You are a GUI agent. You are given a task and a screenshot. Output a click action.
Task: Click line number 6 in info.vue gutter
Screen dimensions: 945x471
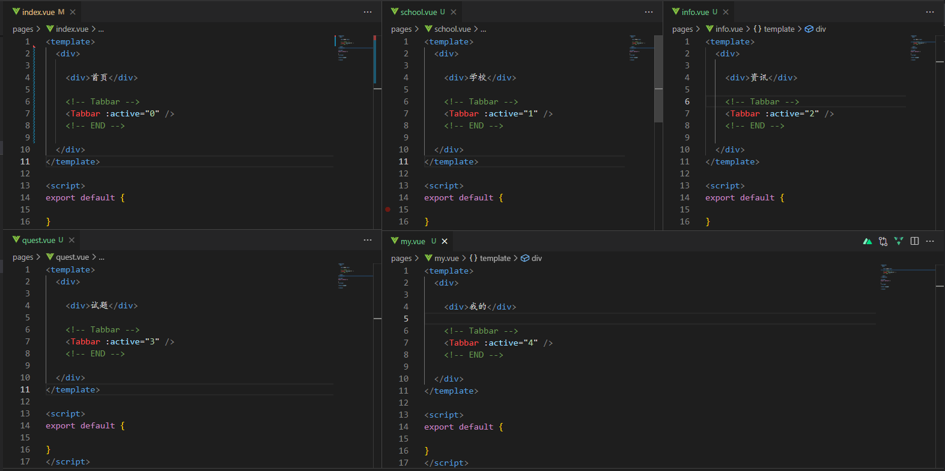point(687,101)
